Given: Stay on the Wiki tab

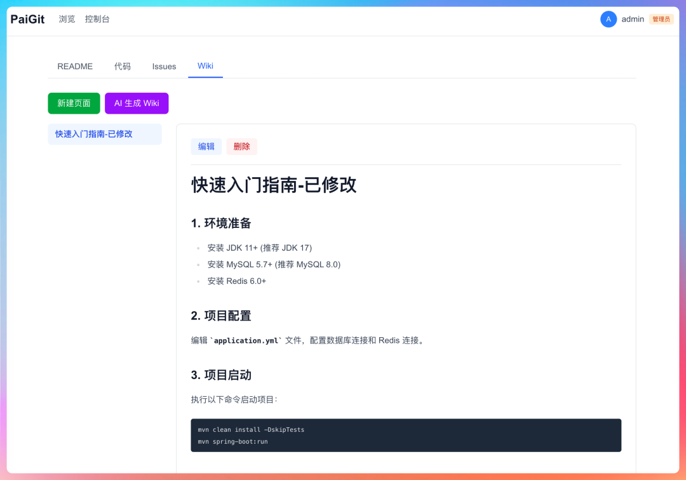Looking at the screenshot, I should click(x=205, y=66).
